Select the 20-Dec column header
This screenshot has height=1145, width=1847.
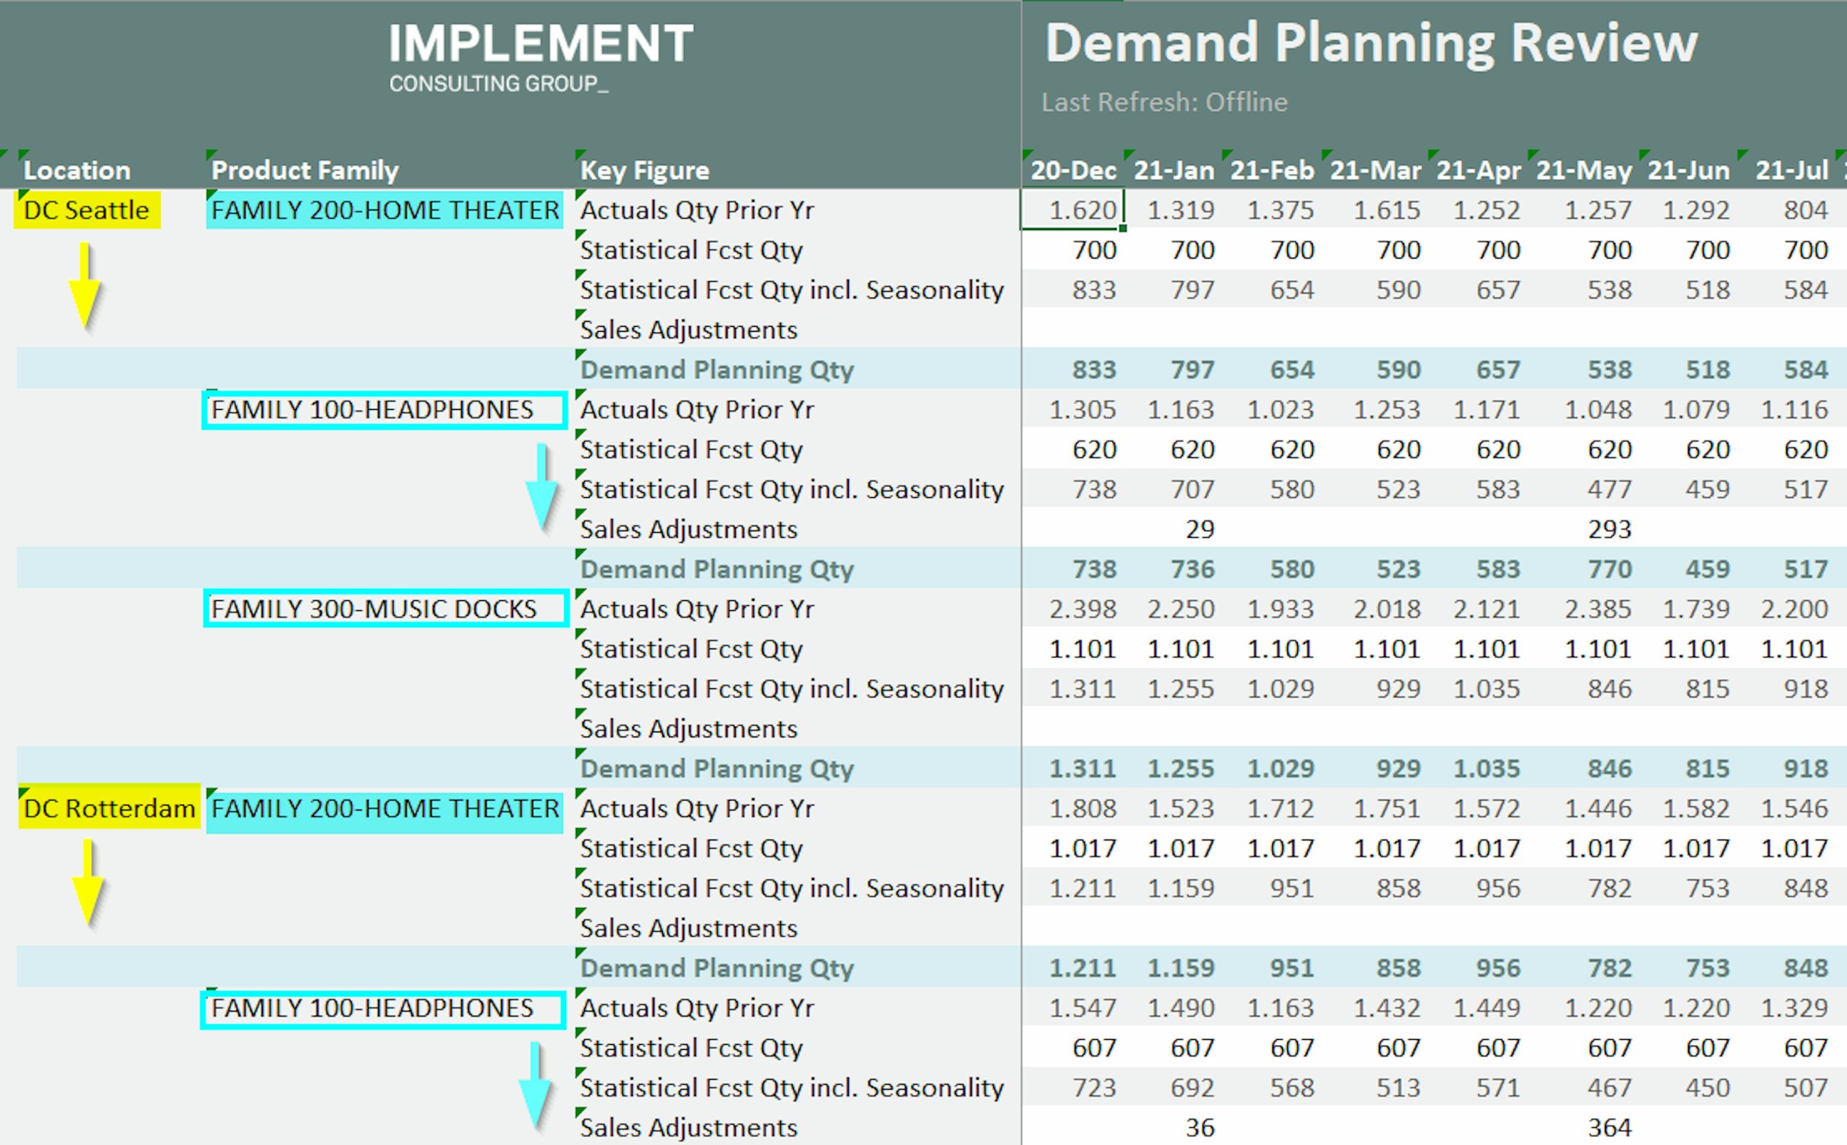point(1075,170)
